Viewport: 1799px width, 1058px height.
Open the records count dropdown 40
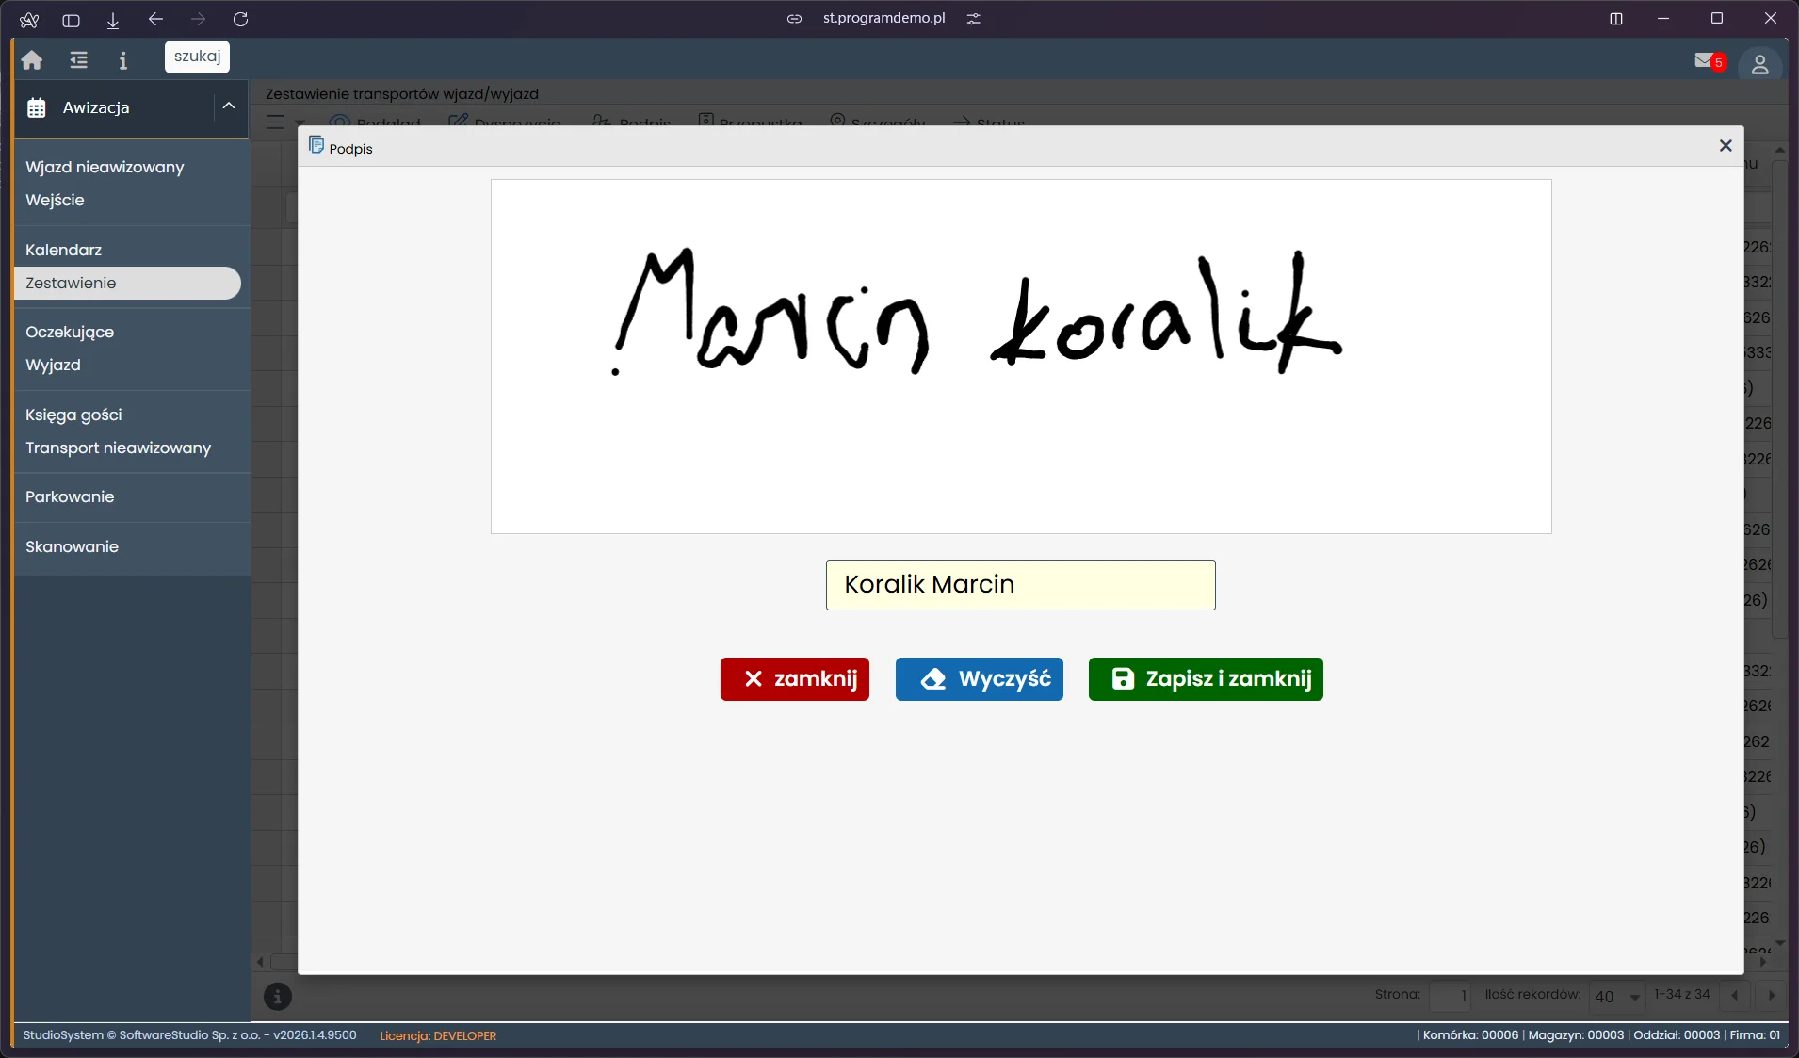point(1617,996)
